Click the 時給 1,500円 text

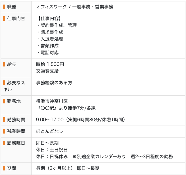coord(50,64)
